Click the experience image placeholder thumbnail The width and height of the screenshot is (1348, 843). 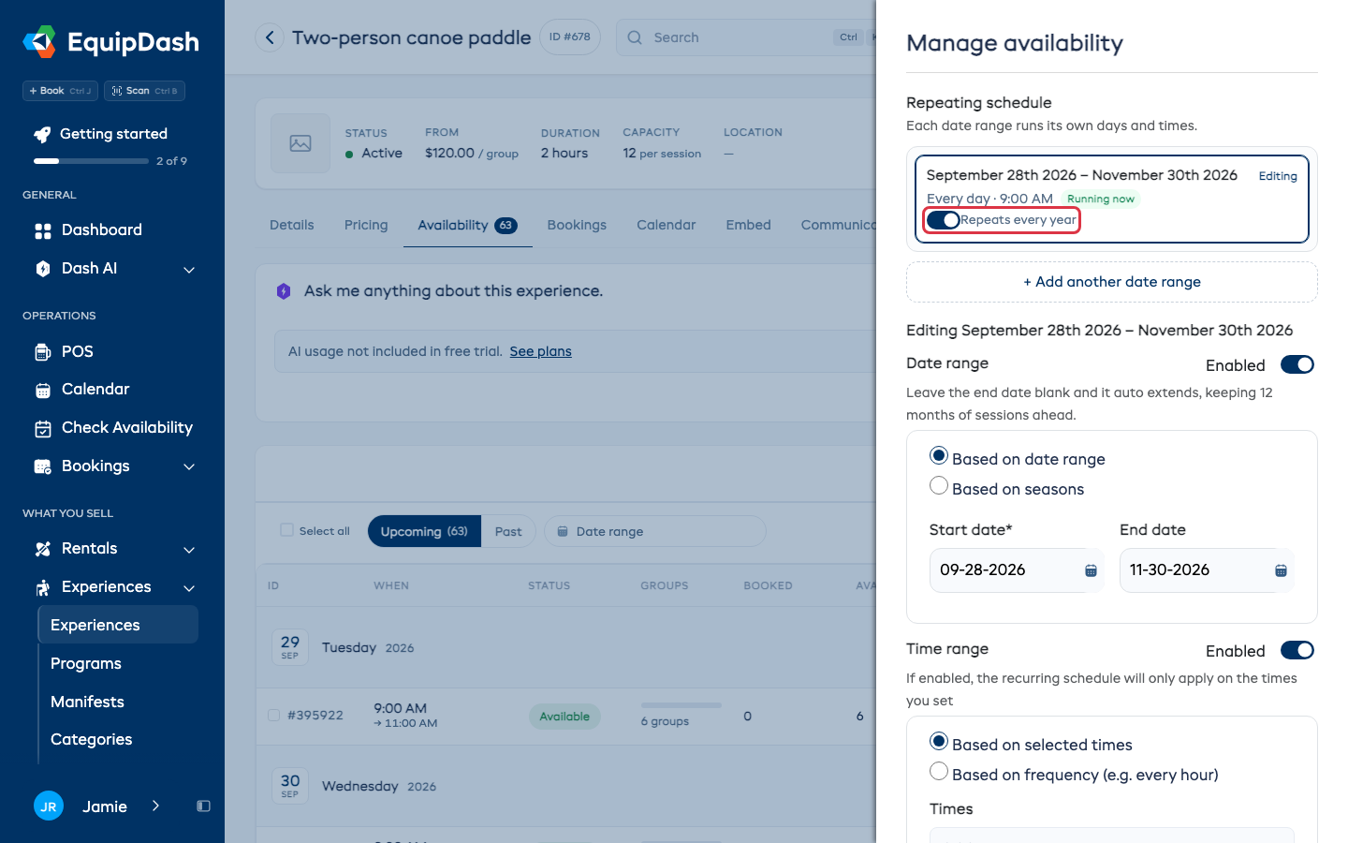[x=300, y=143]
